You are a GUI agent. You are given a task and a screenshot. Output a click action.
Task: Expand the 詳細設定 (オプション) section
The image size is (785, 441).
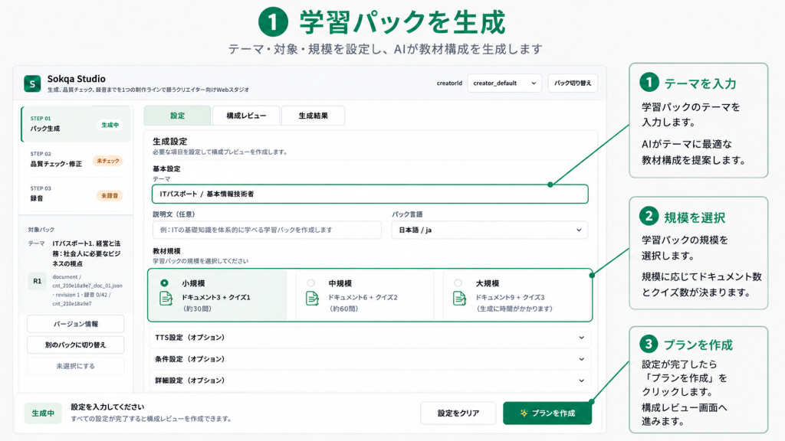(370, 381)
